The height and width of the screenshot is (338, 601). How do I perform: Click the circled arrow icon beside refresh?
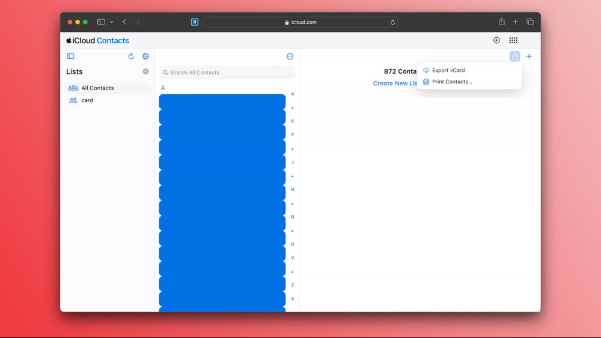point(145,56)
